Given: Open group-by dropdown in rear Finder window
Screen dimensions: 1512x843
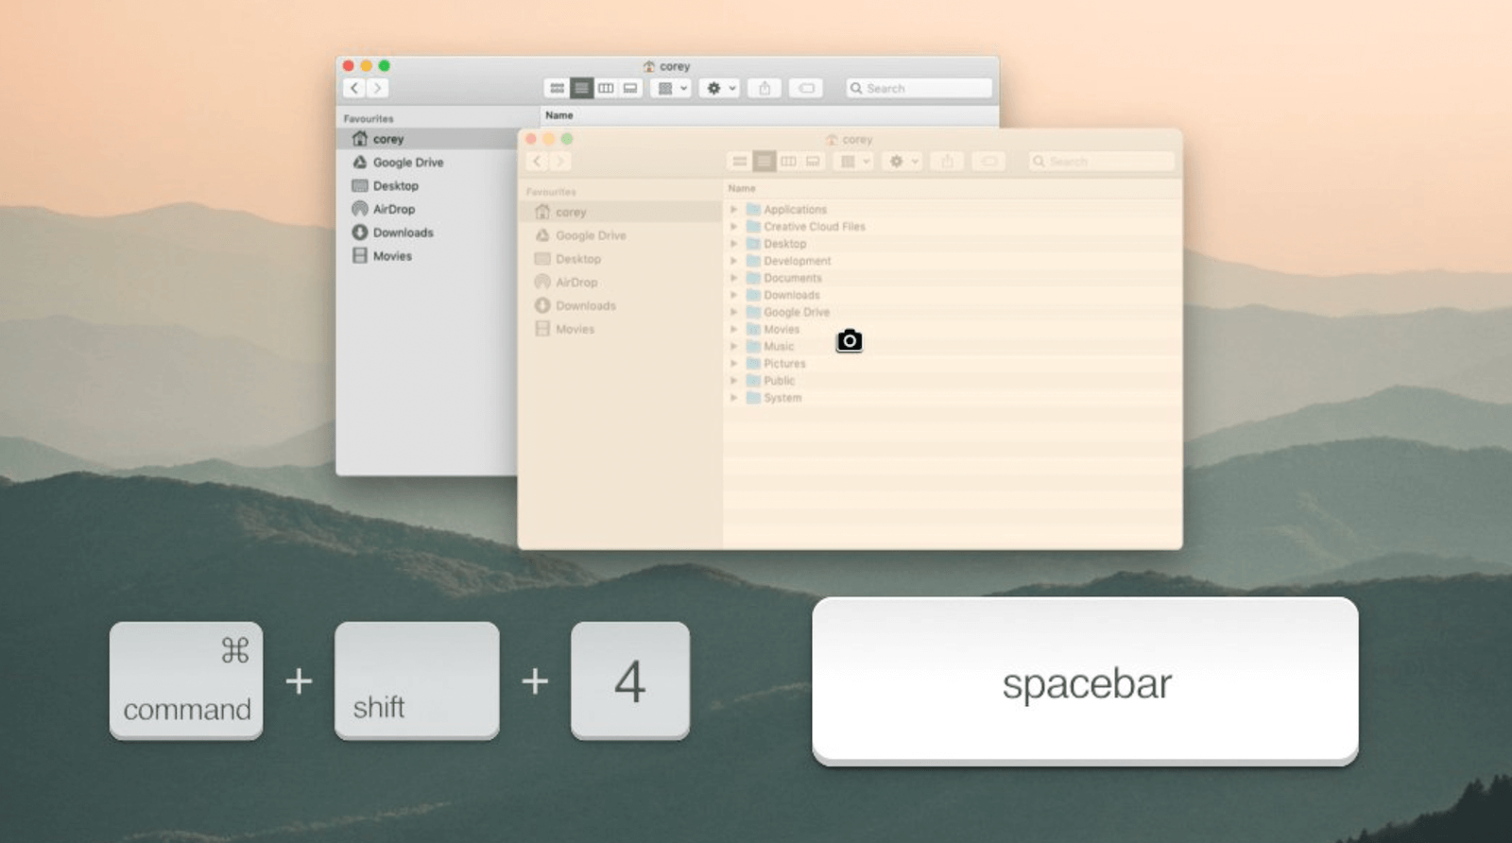Looking at the screenshot, I should [x=673, y=88].
